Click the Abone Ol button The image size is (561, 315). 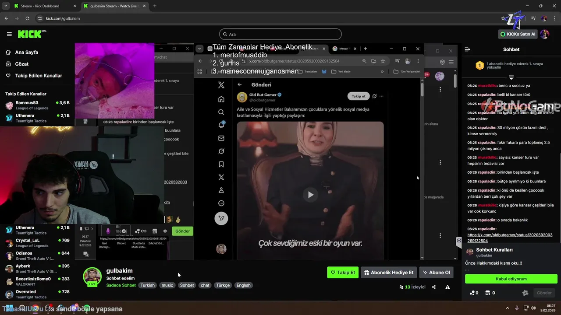point(436,273)
